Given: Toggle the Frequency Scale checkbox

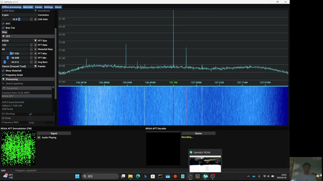Looking at the screenshot, I should click(3, 75).
